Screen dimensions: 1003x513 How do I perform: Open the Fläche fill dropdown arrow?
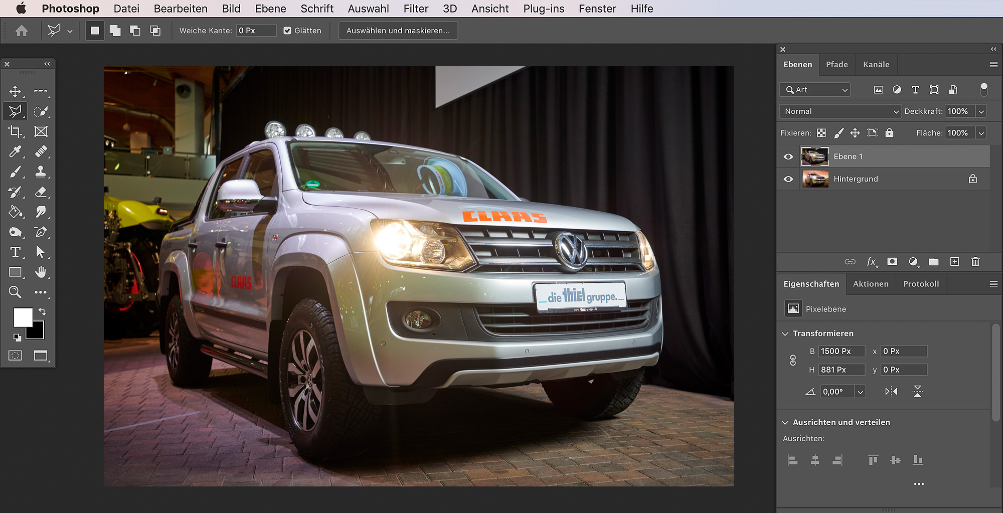(x=981, y=133)
